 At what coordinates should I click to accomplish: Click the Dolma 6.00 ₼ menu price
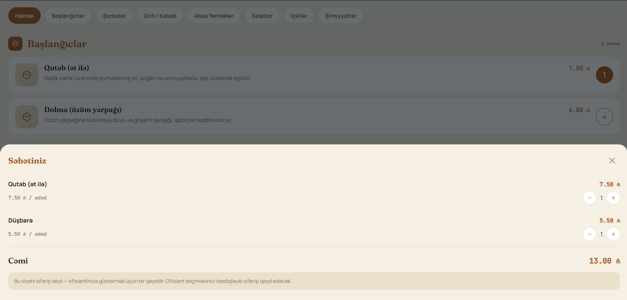[579, 110]
